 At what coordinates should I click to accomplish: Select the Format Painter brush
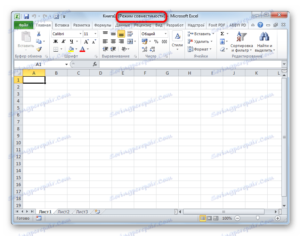(39, 49)
